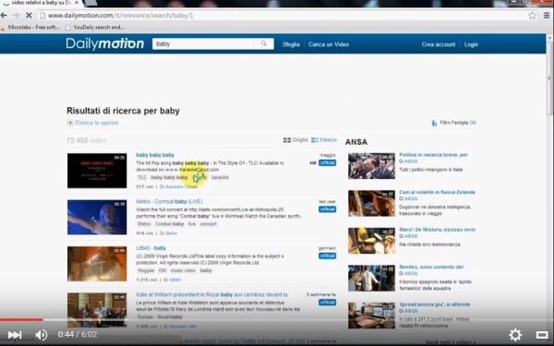Click the Dailymotion logo

[x=105, y=43]
